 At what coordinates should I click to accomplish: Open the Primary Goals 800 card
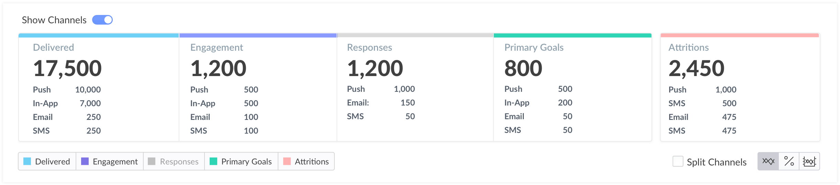tap(573, 87)
